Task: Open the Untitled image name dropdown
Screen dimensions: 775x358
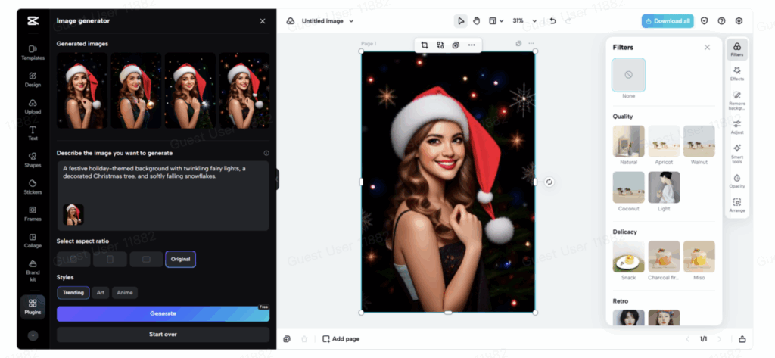Action: point(328,21)
